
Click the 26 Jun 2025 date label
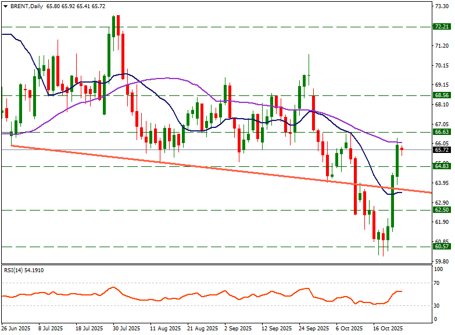16,328
